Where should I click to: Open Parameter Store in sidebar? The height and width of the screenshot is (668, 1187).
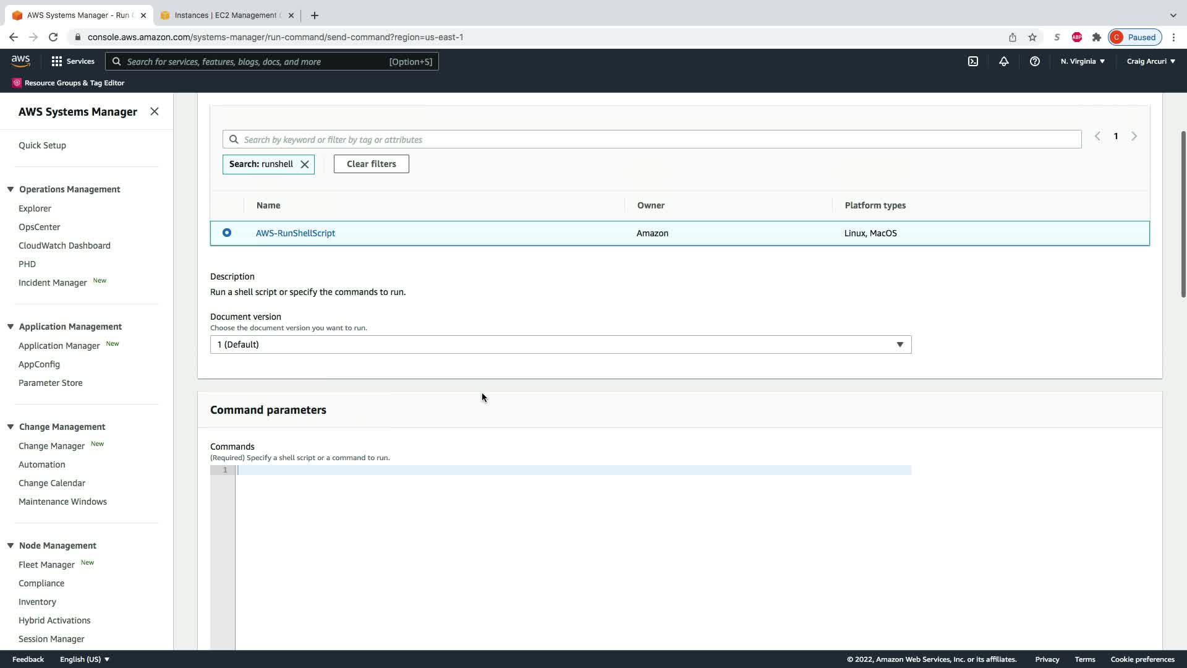pos(50,383)
